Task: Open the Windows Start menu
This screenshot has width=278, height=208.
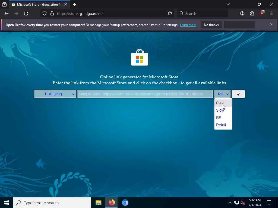Action: click(x=7, y=203)
